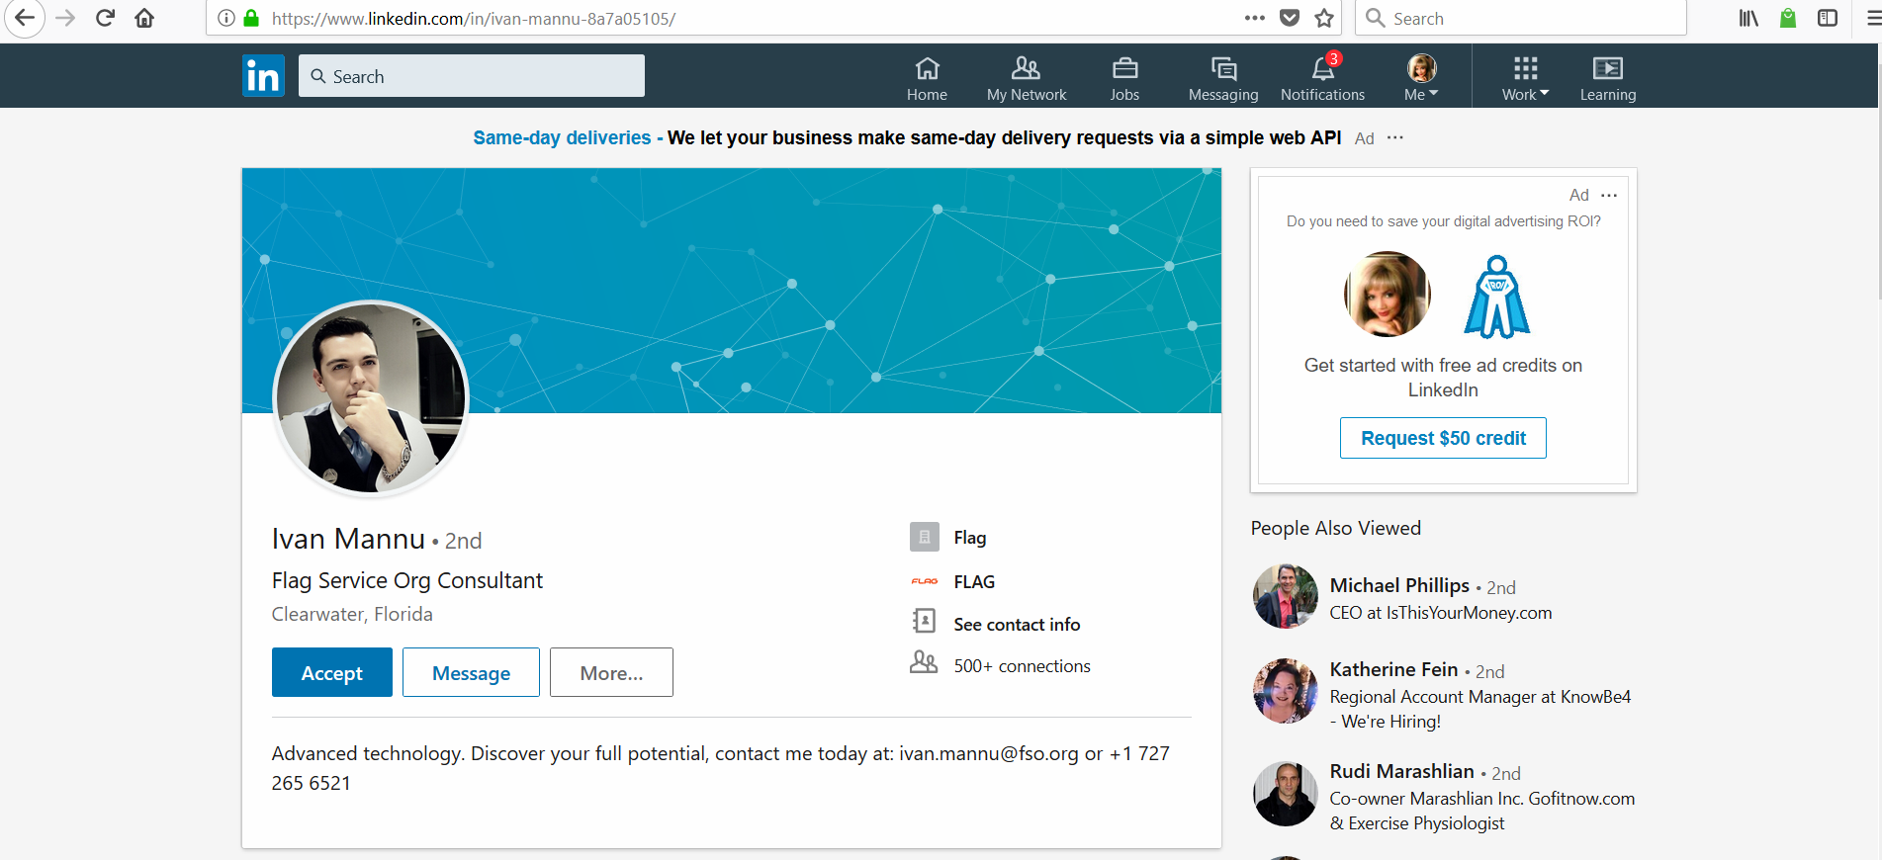Open Rudi Marashlian's profile
Screen dimensions: 1882x860
point(1401,771)
